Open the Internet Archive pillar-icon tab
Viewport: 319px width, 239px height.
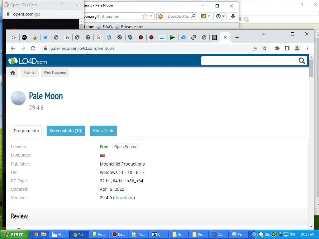coord(214,37)
